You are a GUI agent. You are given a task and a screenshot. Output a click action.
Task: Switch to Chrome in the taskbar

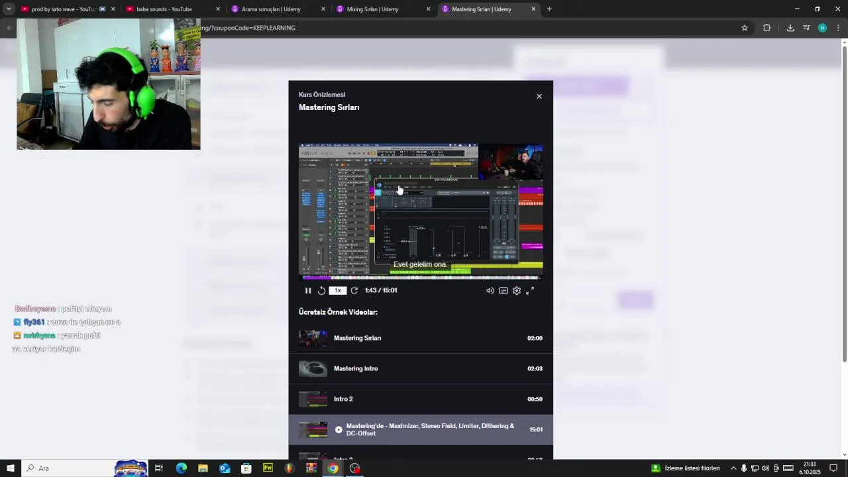pos(333,468)
